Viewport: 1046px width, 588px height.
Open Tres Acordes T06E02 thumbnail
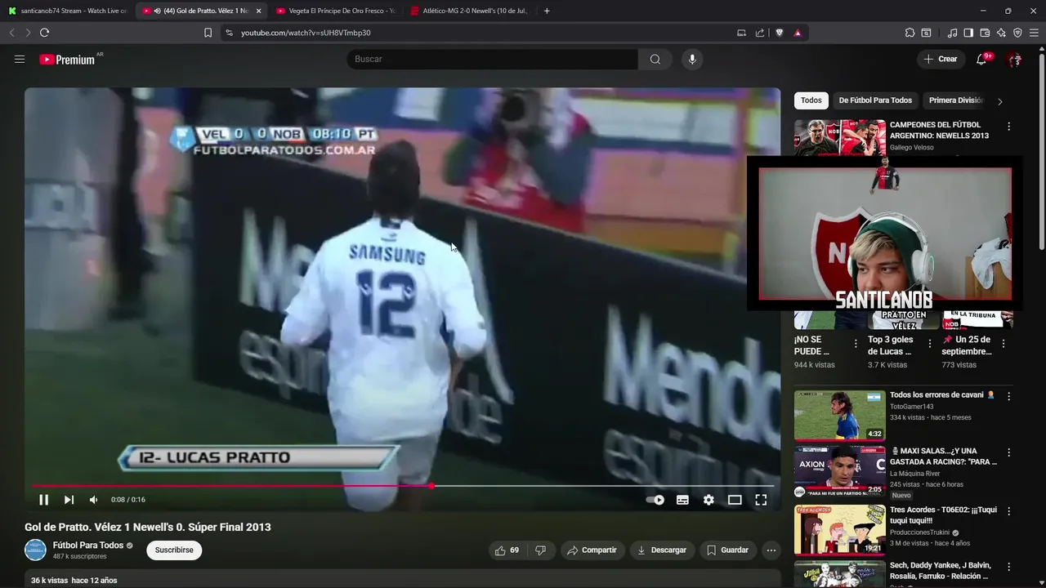click(839, 530)
